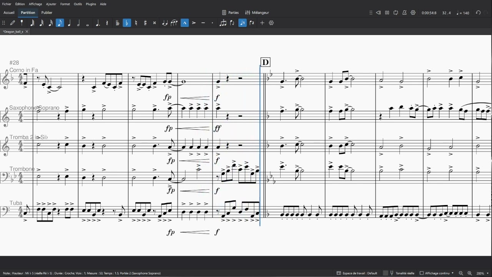
Task: Open the Mélangeur mixer
Action: coord(257,13)
